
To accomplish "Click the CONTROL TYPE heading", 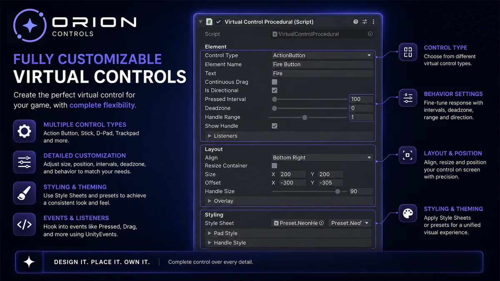I will pos(445,48).
